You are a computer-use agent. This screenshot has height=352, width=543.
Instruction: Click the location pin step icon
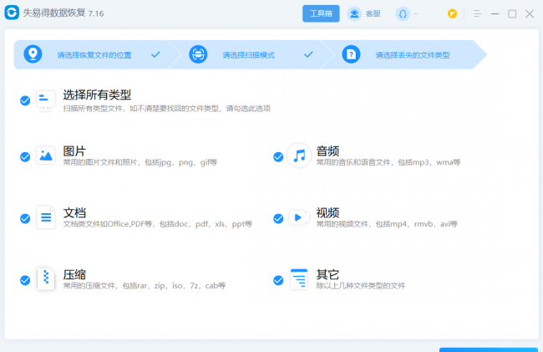[33, 54]
